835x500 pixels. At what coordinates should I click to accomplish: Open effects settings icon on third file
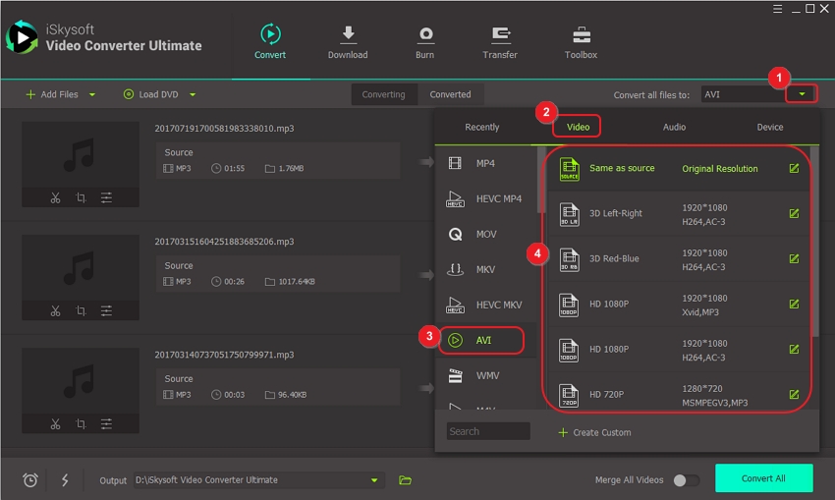(106, 424)
